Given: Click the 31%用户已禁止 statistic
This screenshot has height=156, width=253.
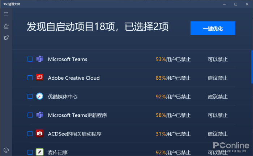Looking at the screenshot, I should tap(173, 134).
